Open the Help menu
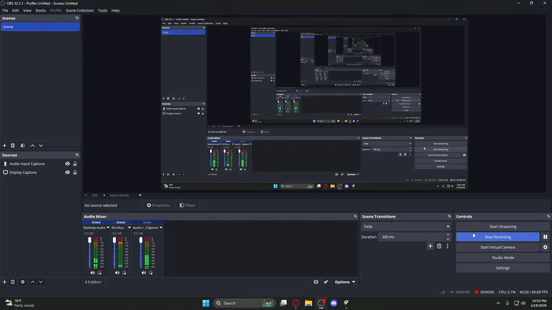 115,10
